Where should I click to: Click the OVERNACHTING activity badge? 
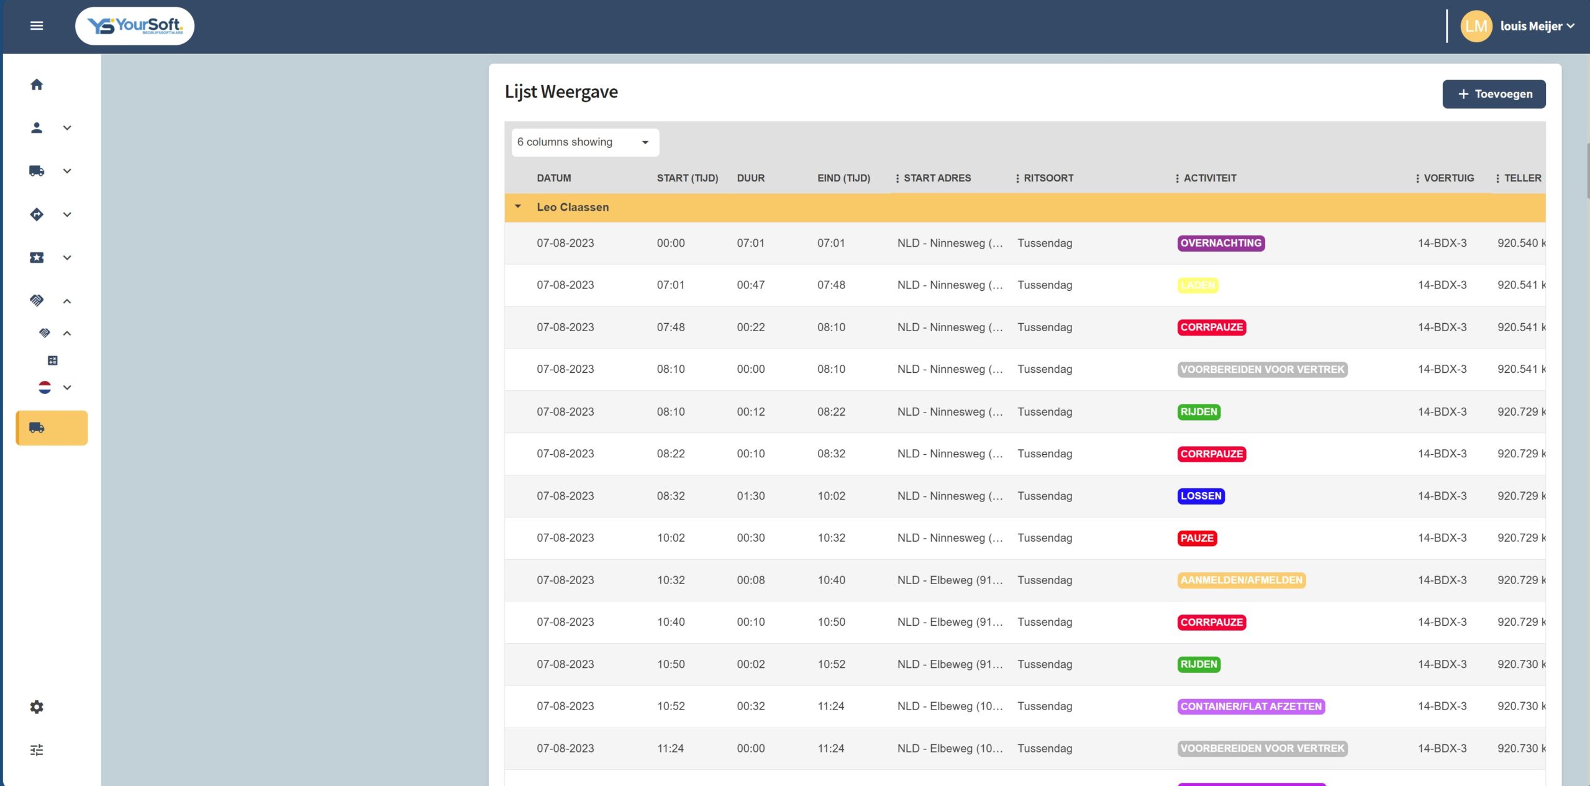[x=1220, y=243]
